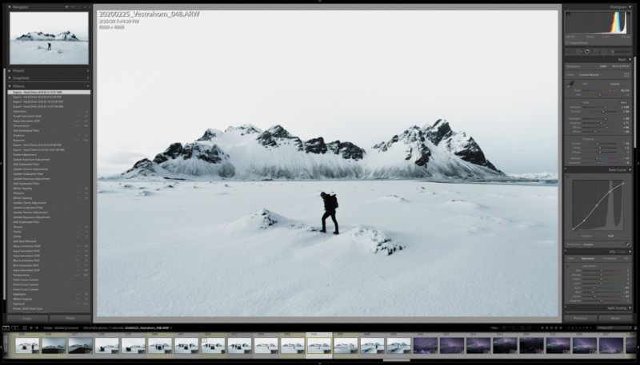Pick the White Balance Selector eyedropper
Image resolution: width=640 pixels, height=365 pixels.
(570, 85)
